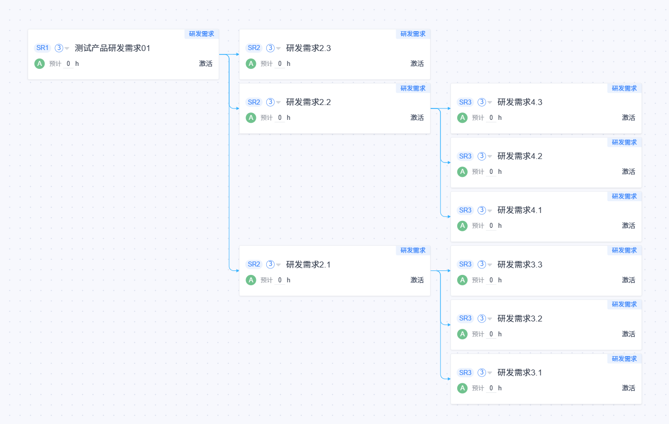
Task: Click the SR1 tag on 测试产品研发需求01
Action: tap(42, 48)
